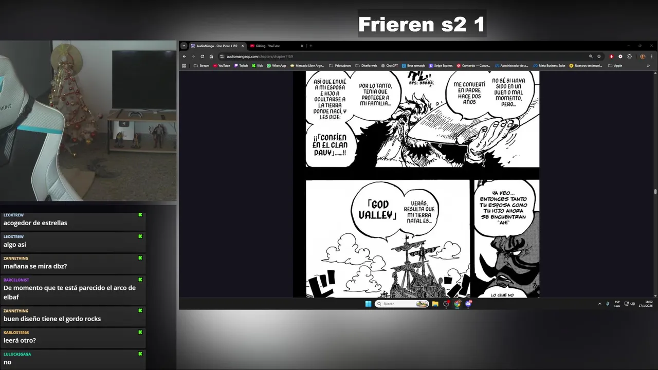The width and height of the screenshot is (658, 370).
Task: Click the God Valley manga panel
Action: tap(388, 238)
